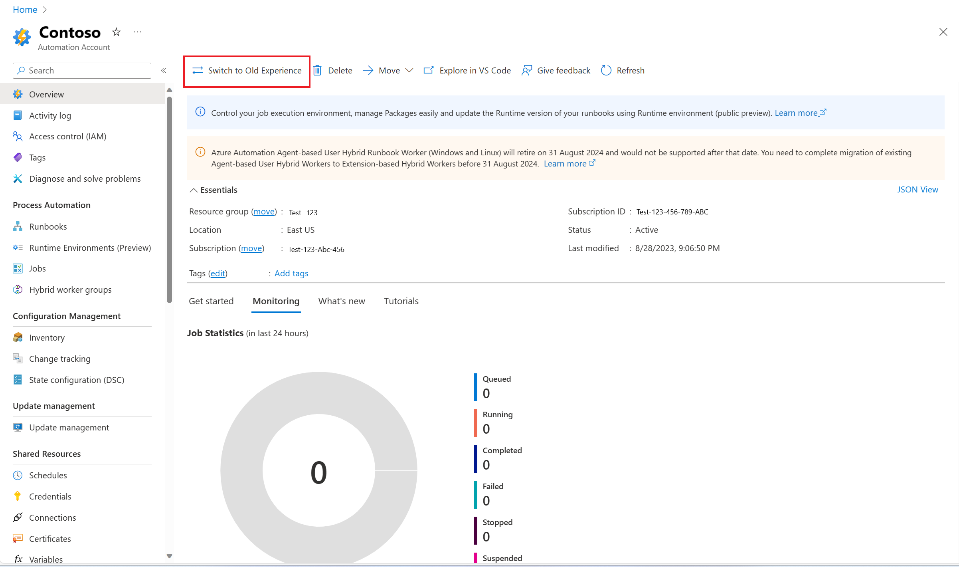Open Learn more in the Hybrid Worker retirement banner
This screenshot has height=567, width=959.
pos(569,164)
